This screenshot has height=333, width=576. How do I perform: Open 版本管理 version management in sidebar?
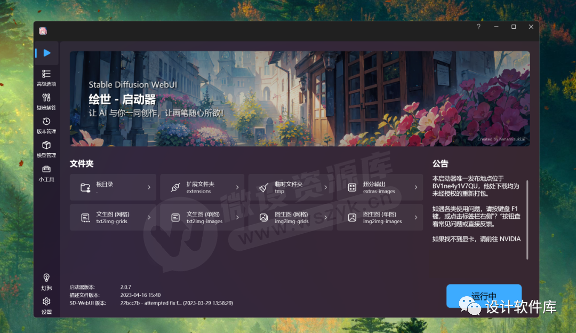coord(46,126)
